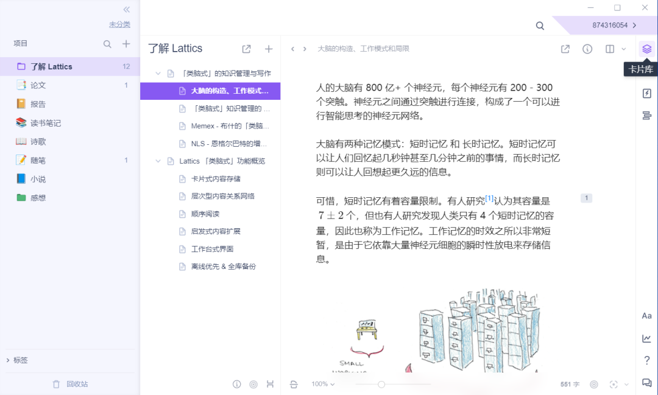
Task: Open article 工作台式界面
Action: pos(210,249)
